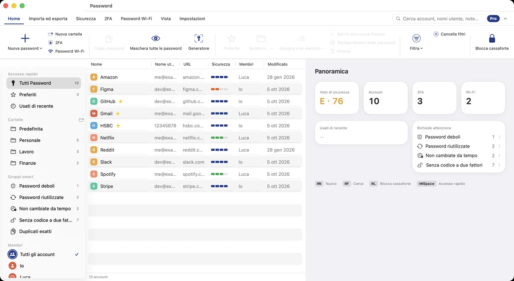Focus the Cerca account search field
This screenshot has height=281, width=514.
click(x=439, y=19)
